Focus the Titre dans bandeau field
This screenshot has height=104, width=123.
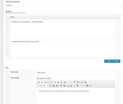tap(63, 5)
